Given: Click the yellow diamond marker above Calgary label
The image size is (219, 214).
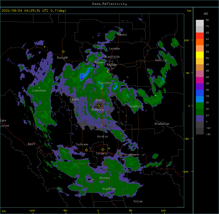Looking at the screenshot, I should coord(103,150).
